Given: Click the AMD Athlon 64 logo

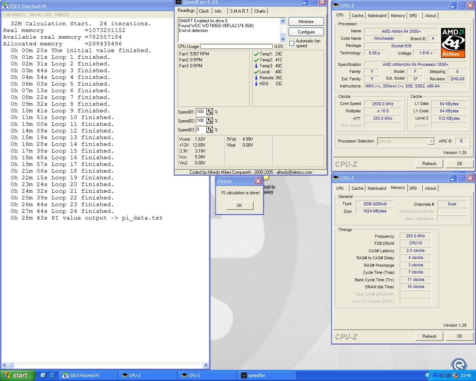Looking at the screenshot, I should click(453, 42).
